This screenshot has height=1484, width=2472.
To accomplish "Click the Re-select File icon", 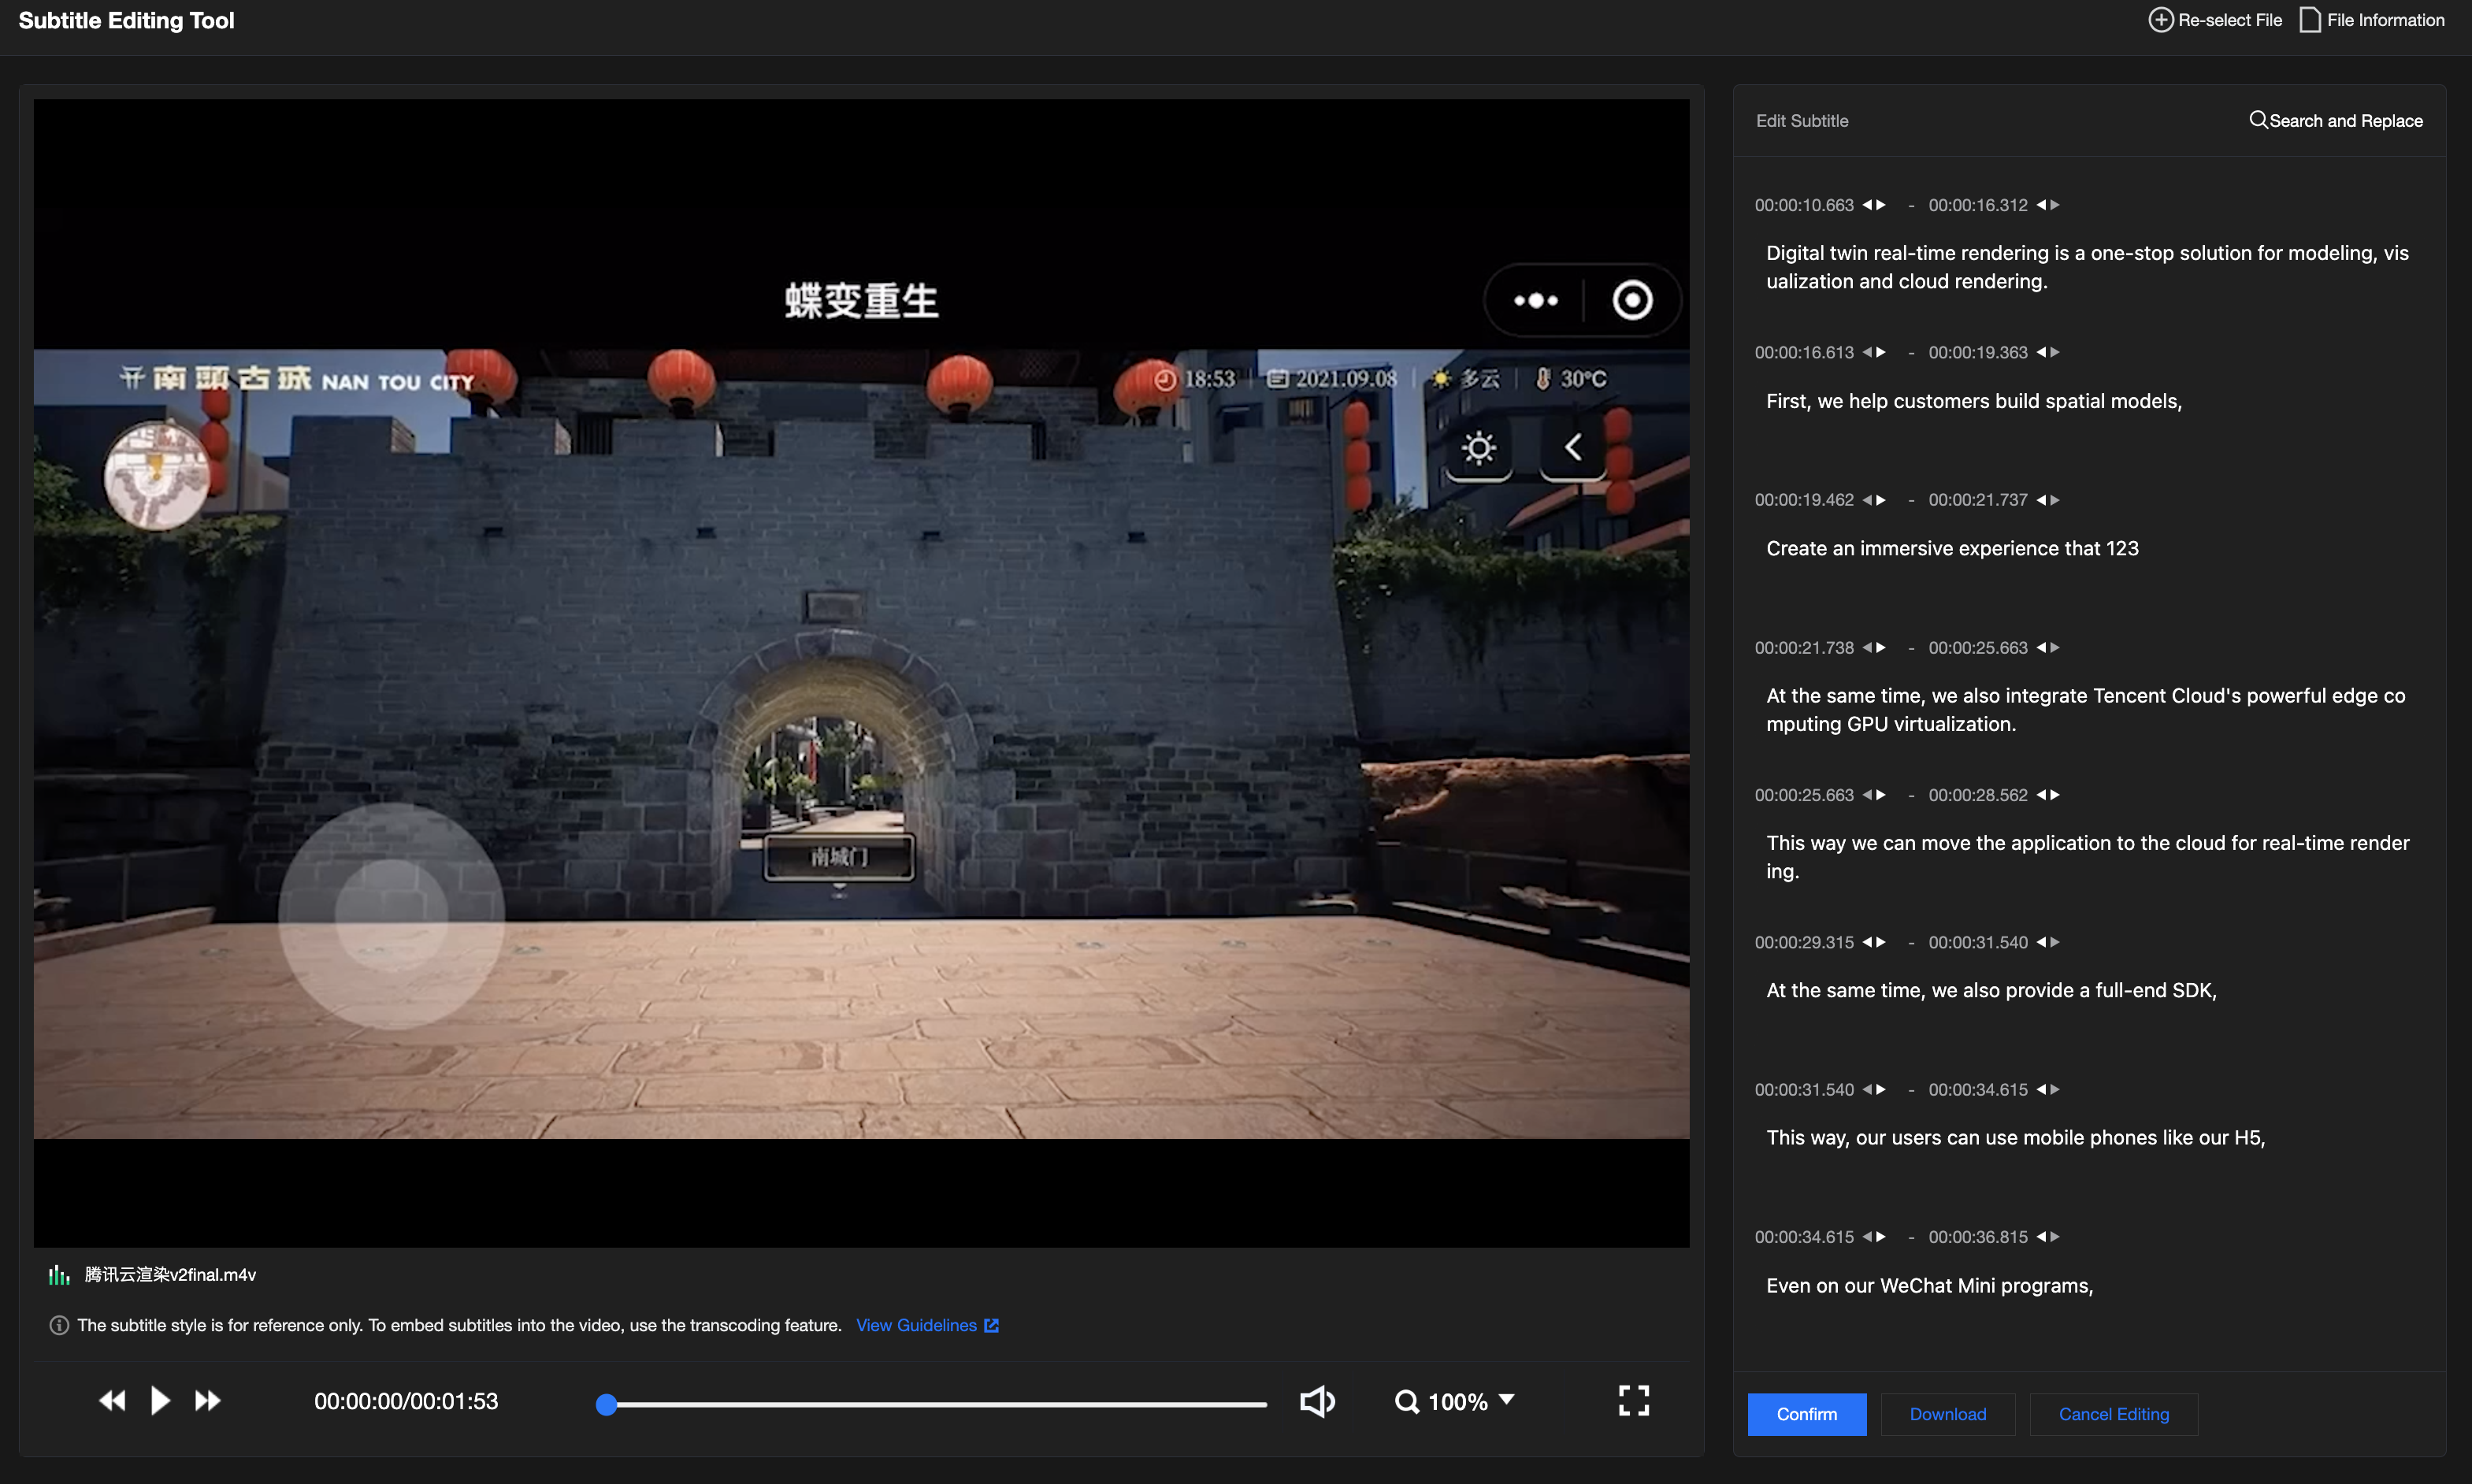I will coord(2160,20).
